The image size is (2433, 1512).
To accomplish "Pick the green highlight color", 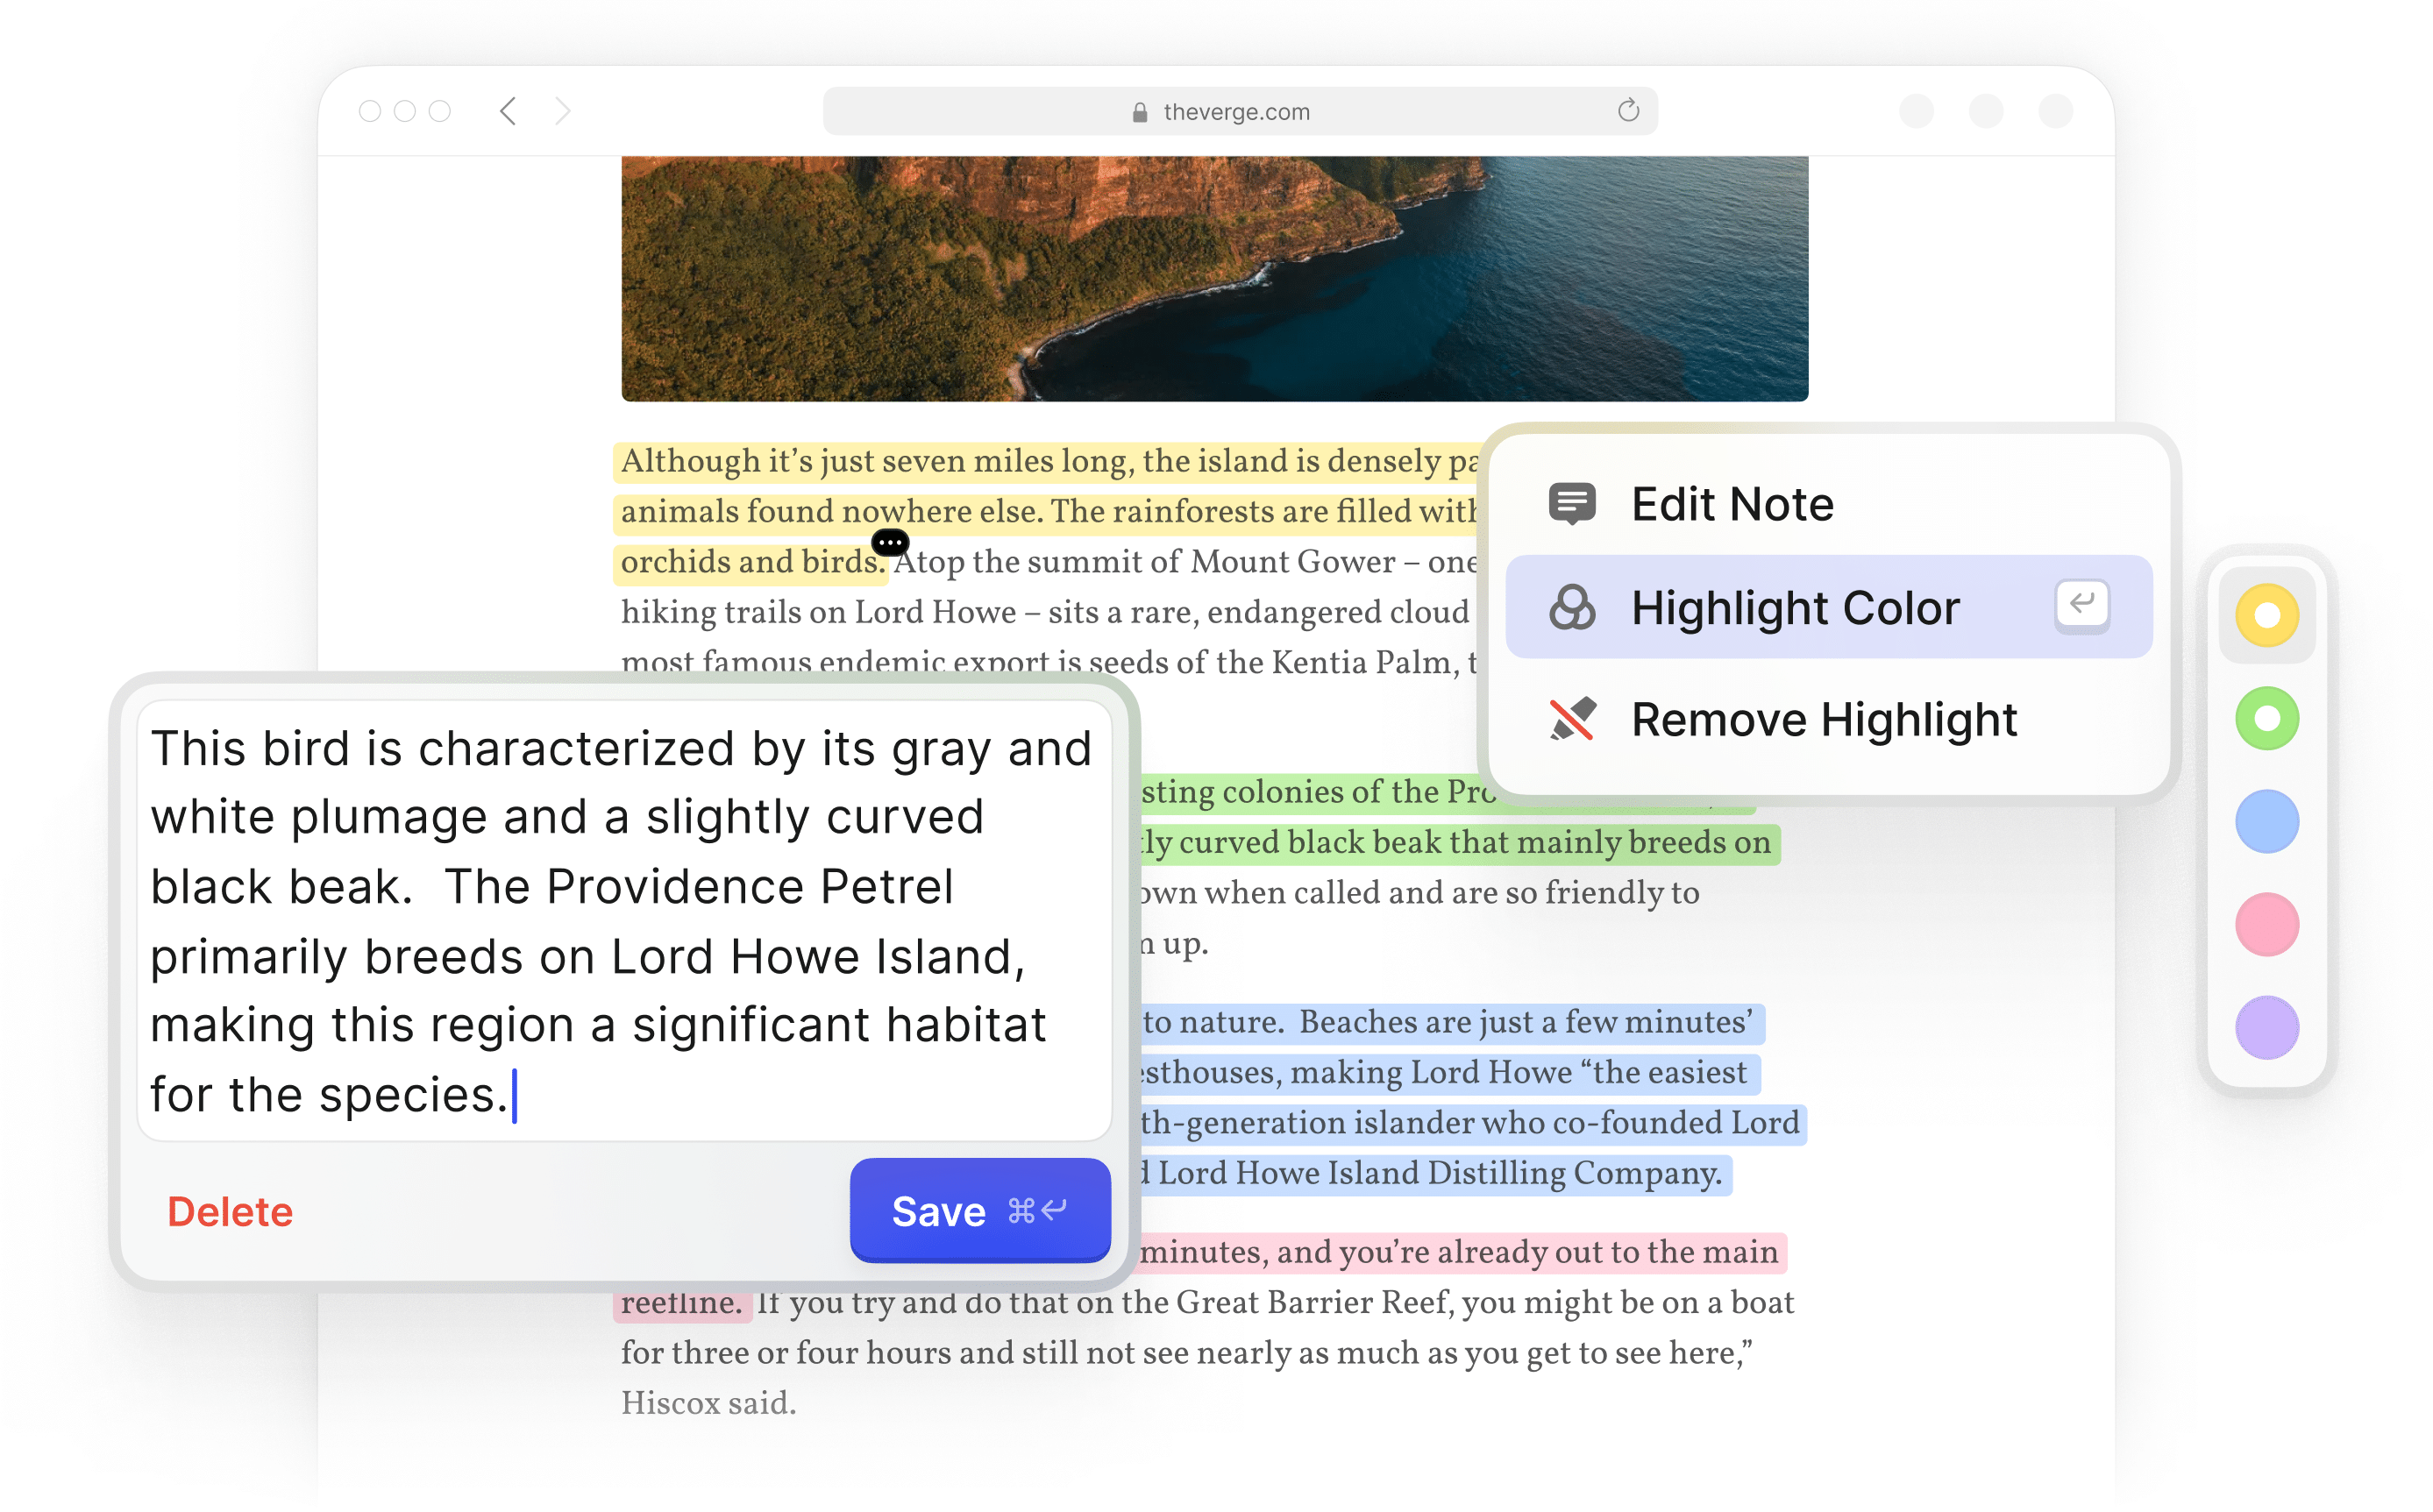I will tap(2266, 718).
